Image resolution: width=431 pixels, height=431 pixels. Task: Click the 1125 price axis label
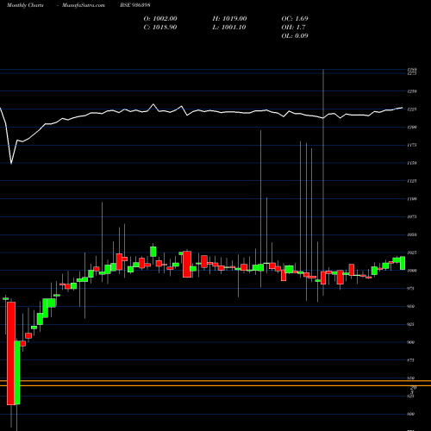coord(412,181)
